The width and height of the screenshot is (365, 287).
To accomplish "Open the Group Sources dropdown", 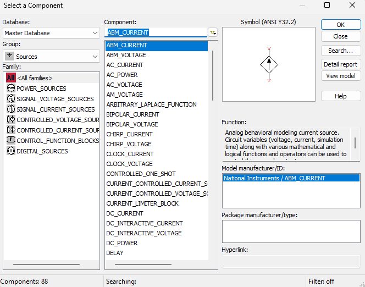I will click(51, 56).
